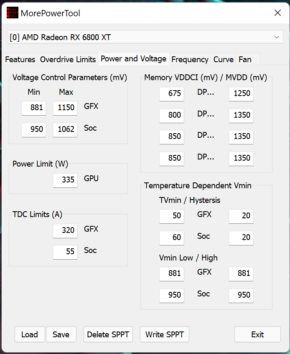Click the Memory VDDCI (mV) / MVDD (mV) label
290x354 pixels.
(206, 78)
